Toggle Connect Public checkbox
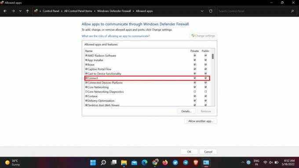Screen dimensions: 299x168 coord(206,78)
